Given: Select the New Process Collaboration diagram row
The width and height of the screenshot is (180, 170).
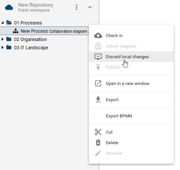Looking at the screenshot, I should (x=44, y=31).
